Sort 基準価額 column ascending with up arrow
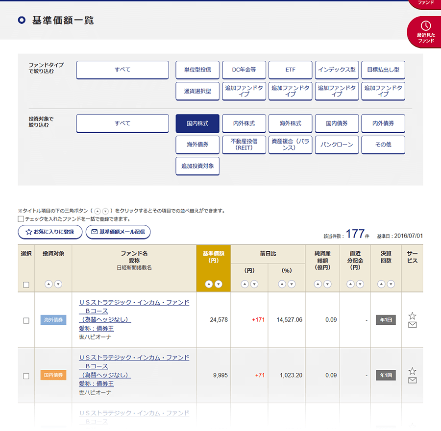The image size is (441, 431). click(x=208, y=284)
